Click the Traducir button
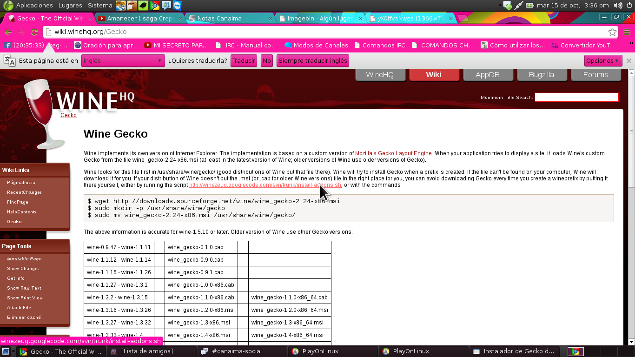This screenshot has height=357, width=635. point(244,60)
